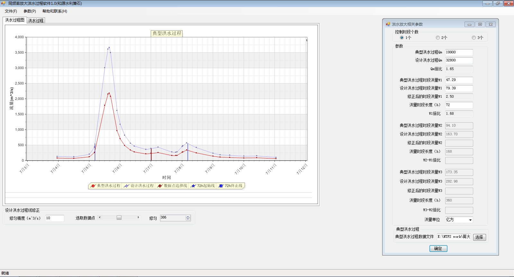Click the 修匀 numeric field showing 386
The height and width of the screenshot is (277, 514).
(173, 218)
